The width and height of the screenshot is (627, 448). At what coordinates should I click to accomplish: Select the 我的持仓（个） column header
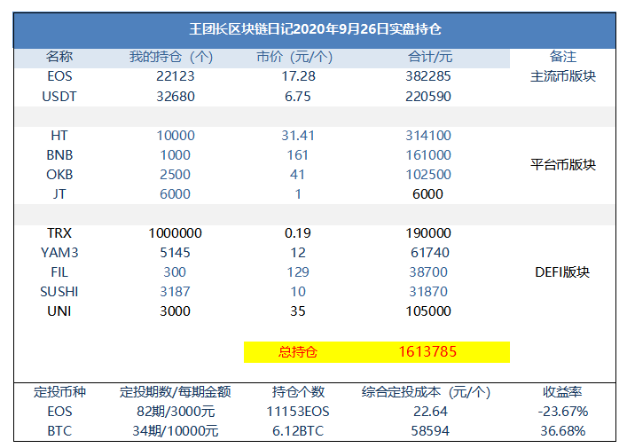(x=171, y=57)
